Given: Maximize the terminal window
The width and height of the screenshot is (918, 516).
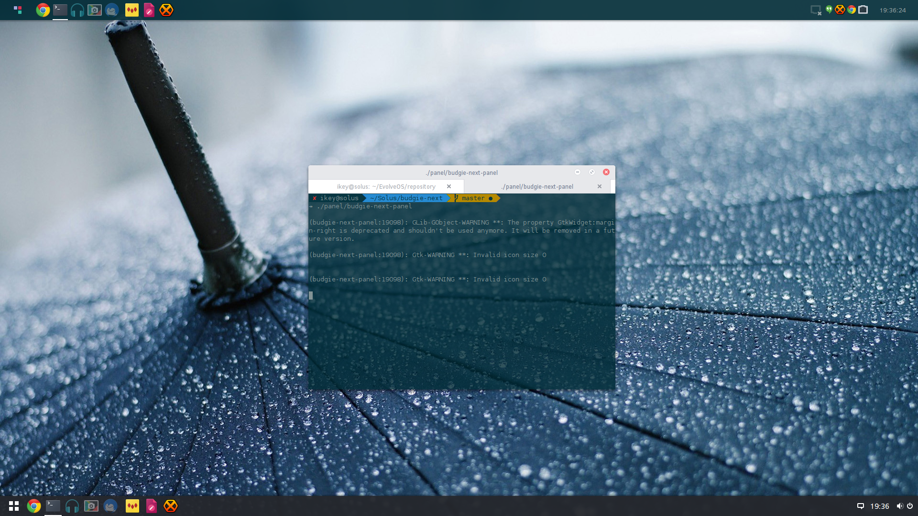Looking at the screenshot, I should coord(592,172).
